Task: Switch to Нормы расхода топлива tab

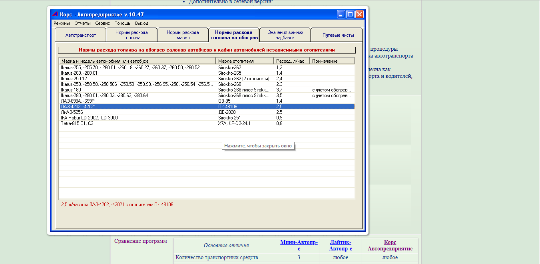Action: tap(132, 35)
